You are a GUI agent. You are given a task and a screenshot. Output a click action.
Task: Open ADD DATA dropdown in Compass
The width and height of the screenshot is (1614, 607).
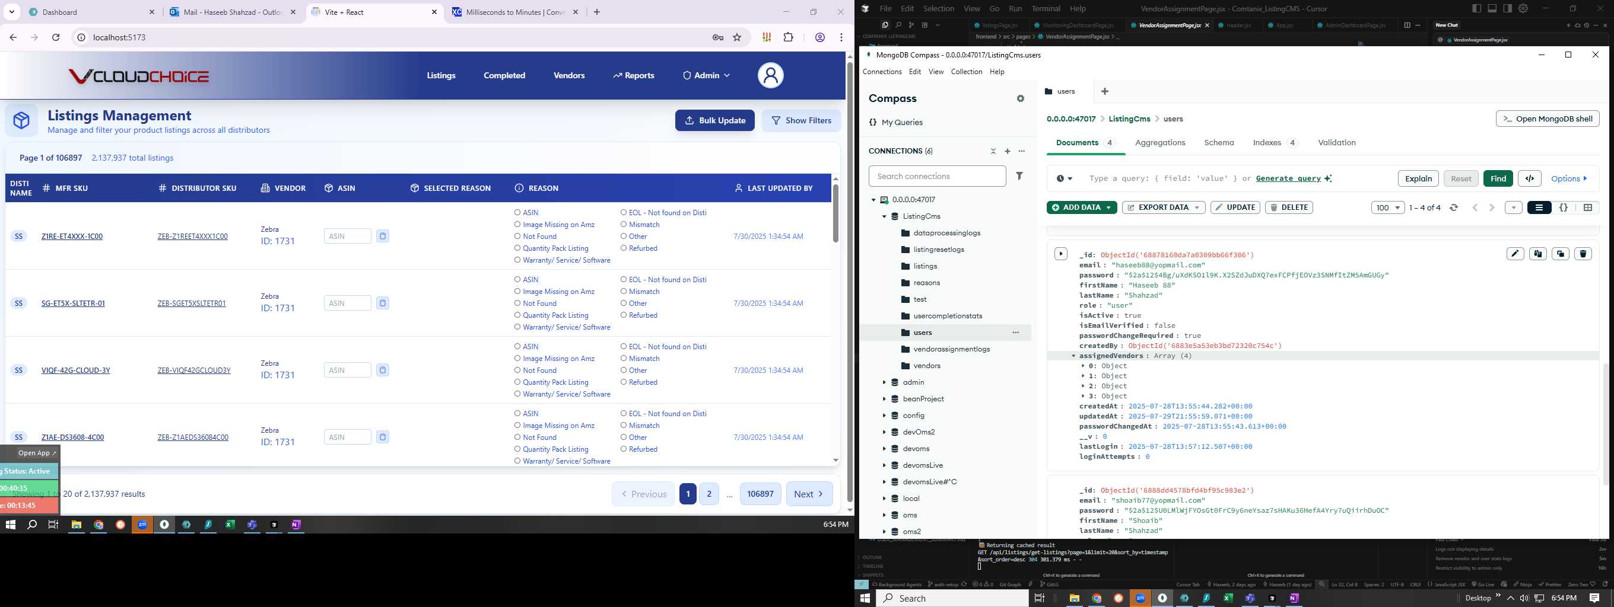coord(1081,207)
